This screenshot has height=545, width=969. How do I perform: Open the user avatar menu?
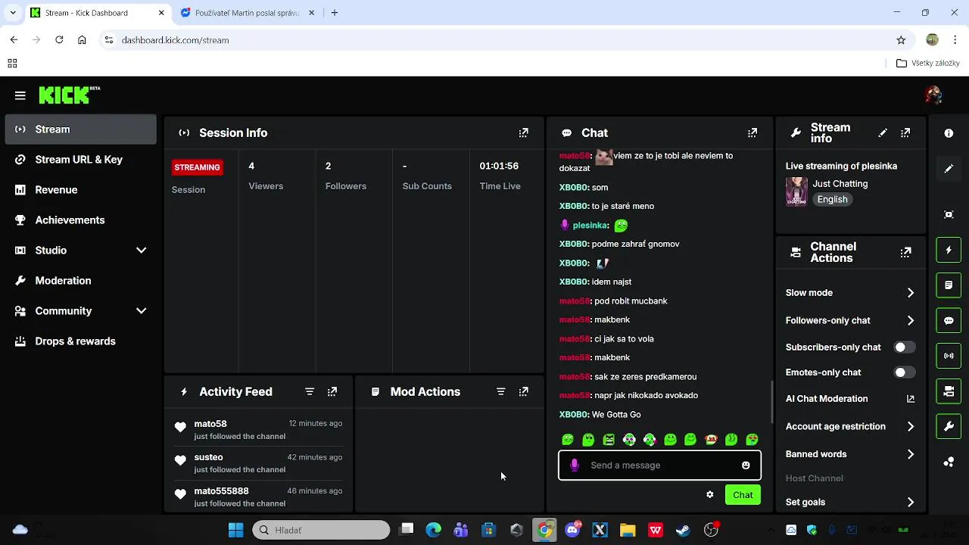click(933, 95)
